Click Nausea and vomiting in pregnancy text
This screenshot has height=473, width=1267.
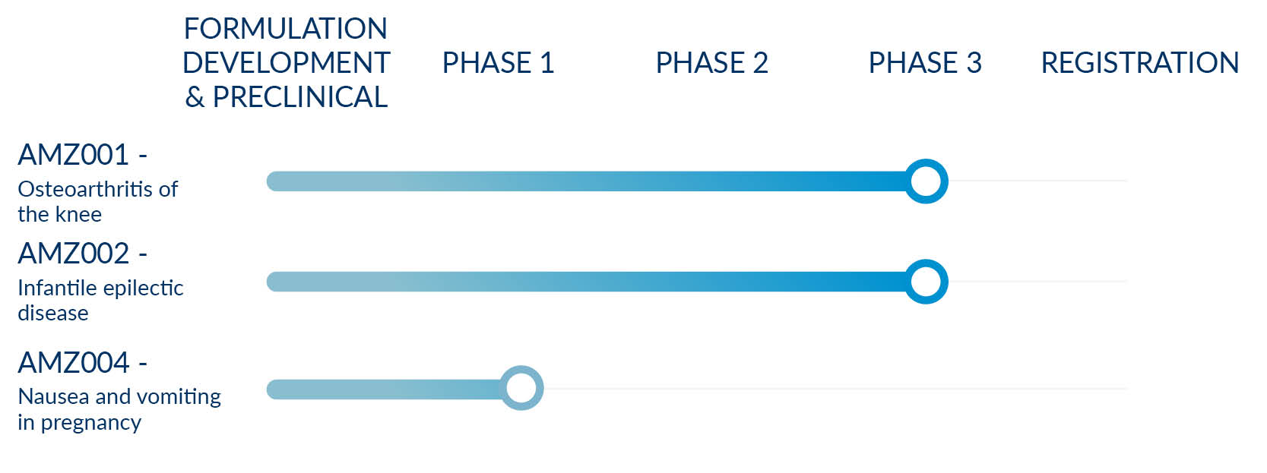(119, 408)
